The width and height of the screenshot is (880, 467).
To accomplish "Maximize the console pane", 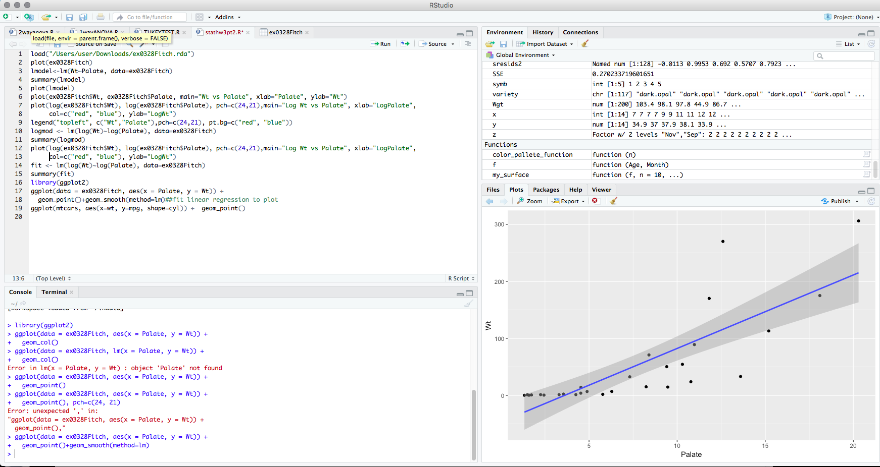I will (x=469, y=293).
